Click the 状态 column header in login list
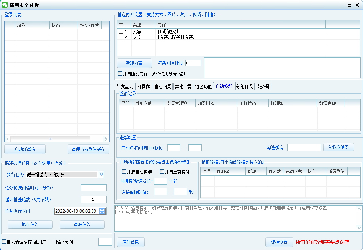This screenshot has width=363, height=250. [64, 25]
